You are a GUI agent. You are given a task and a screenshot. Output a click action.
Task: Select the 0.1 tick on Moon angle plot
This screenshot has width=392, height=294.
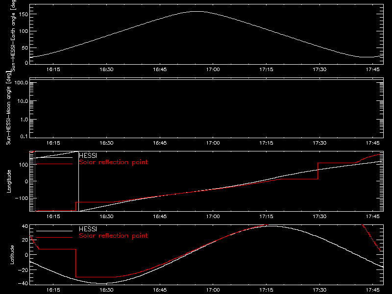click(24, 136)
